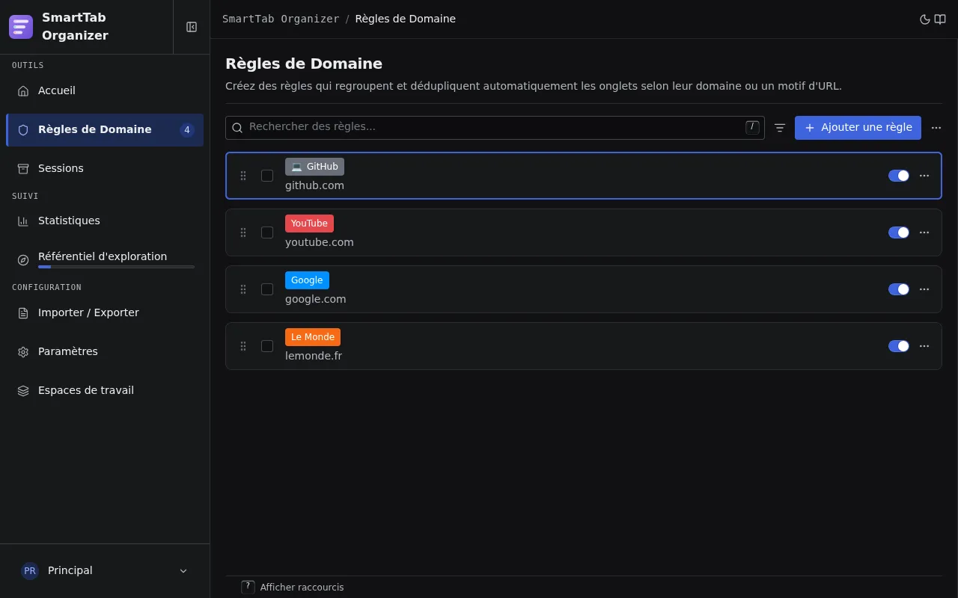
Task: Click lemonde.fr domain text
Action: 314,356
